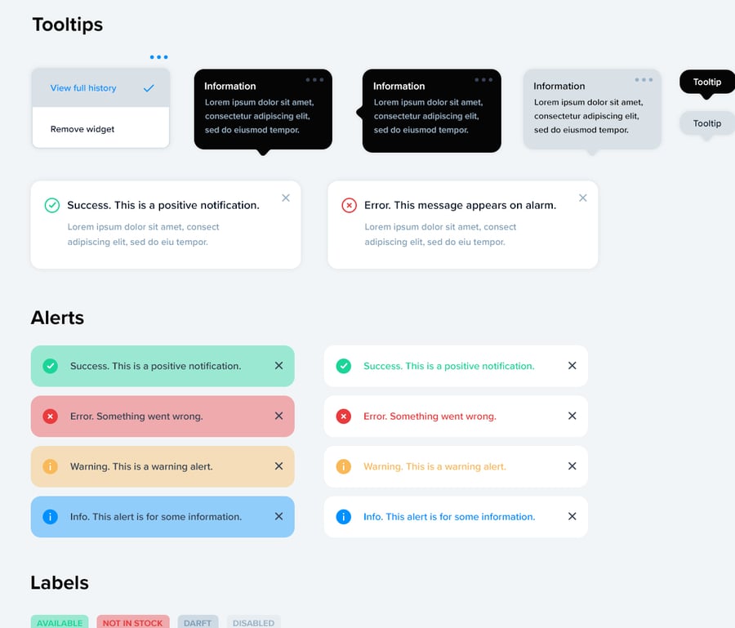Close the Success positive notification card
This screenshot has height=628, width=735.
click(x=286, y=198)
